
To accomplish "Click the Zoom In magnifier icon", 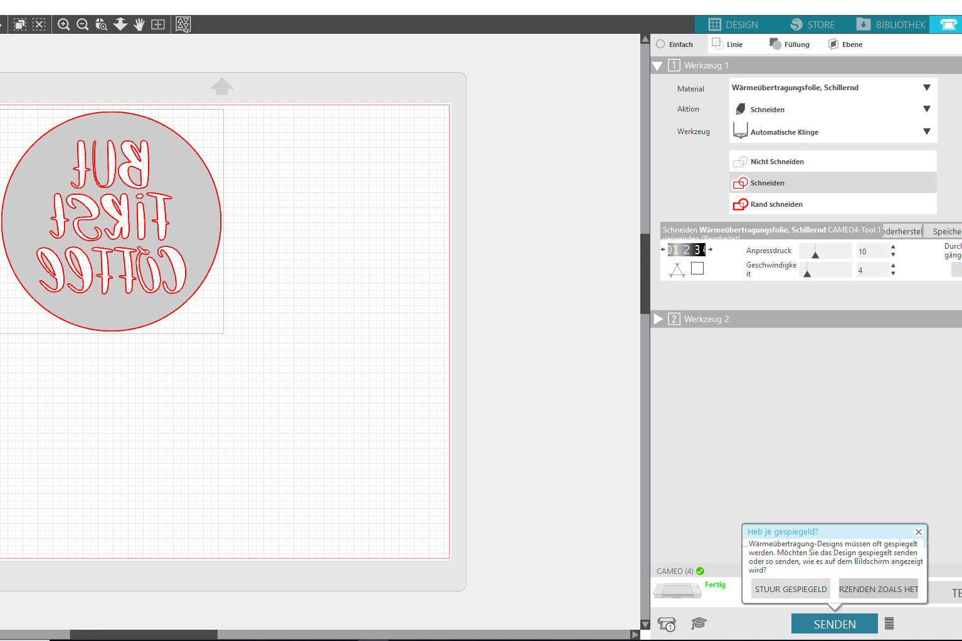I will pyautogui.click(x=63, y=24).
